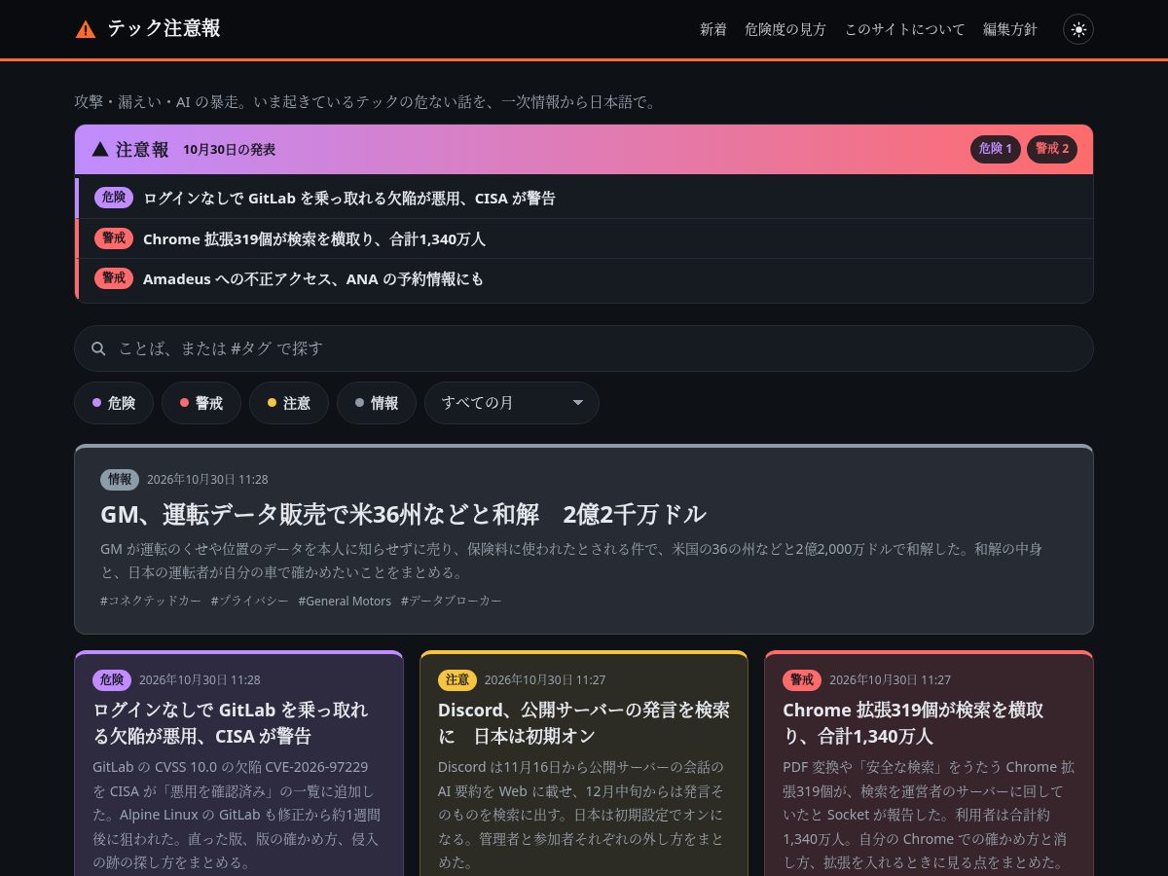Open the Discord 公開サーバー article card headline
This screenshot has width=1168, height=876.
[583, 722]
